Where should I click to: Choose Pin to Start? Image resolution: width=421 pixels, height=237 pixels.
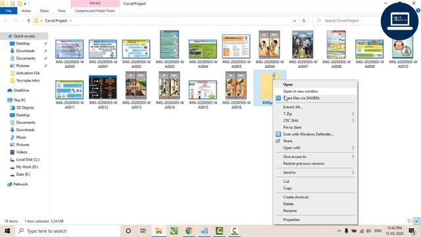tap(292, 127)
